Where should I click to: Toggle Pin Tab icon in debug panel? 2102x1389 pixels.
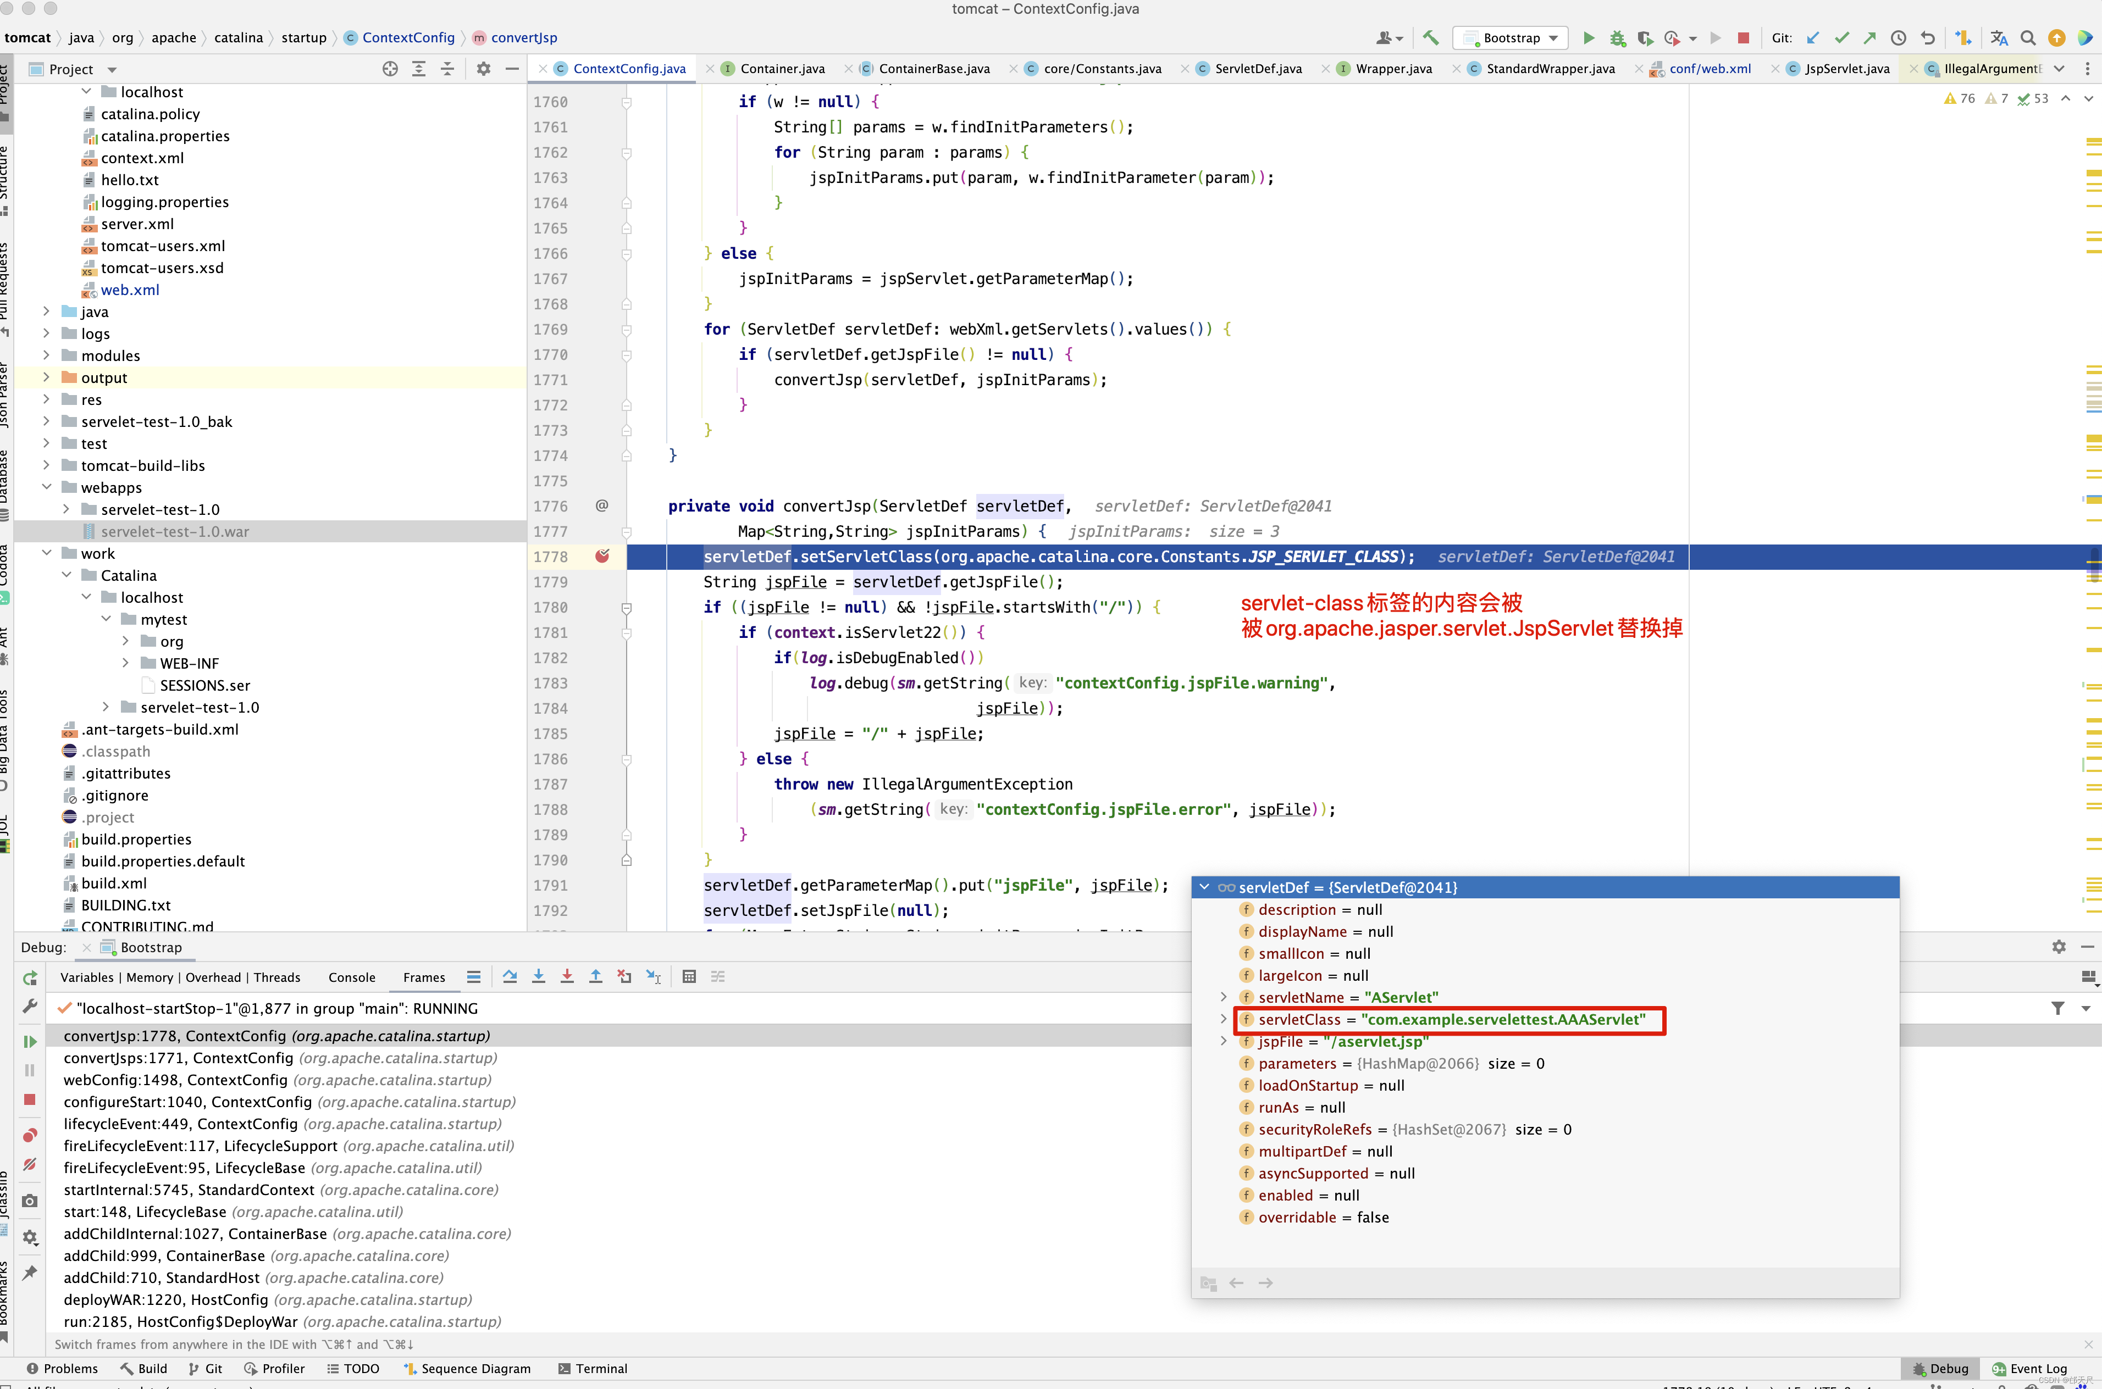tap(29, 1273)
